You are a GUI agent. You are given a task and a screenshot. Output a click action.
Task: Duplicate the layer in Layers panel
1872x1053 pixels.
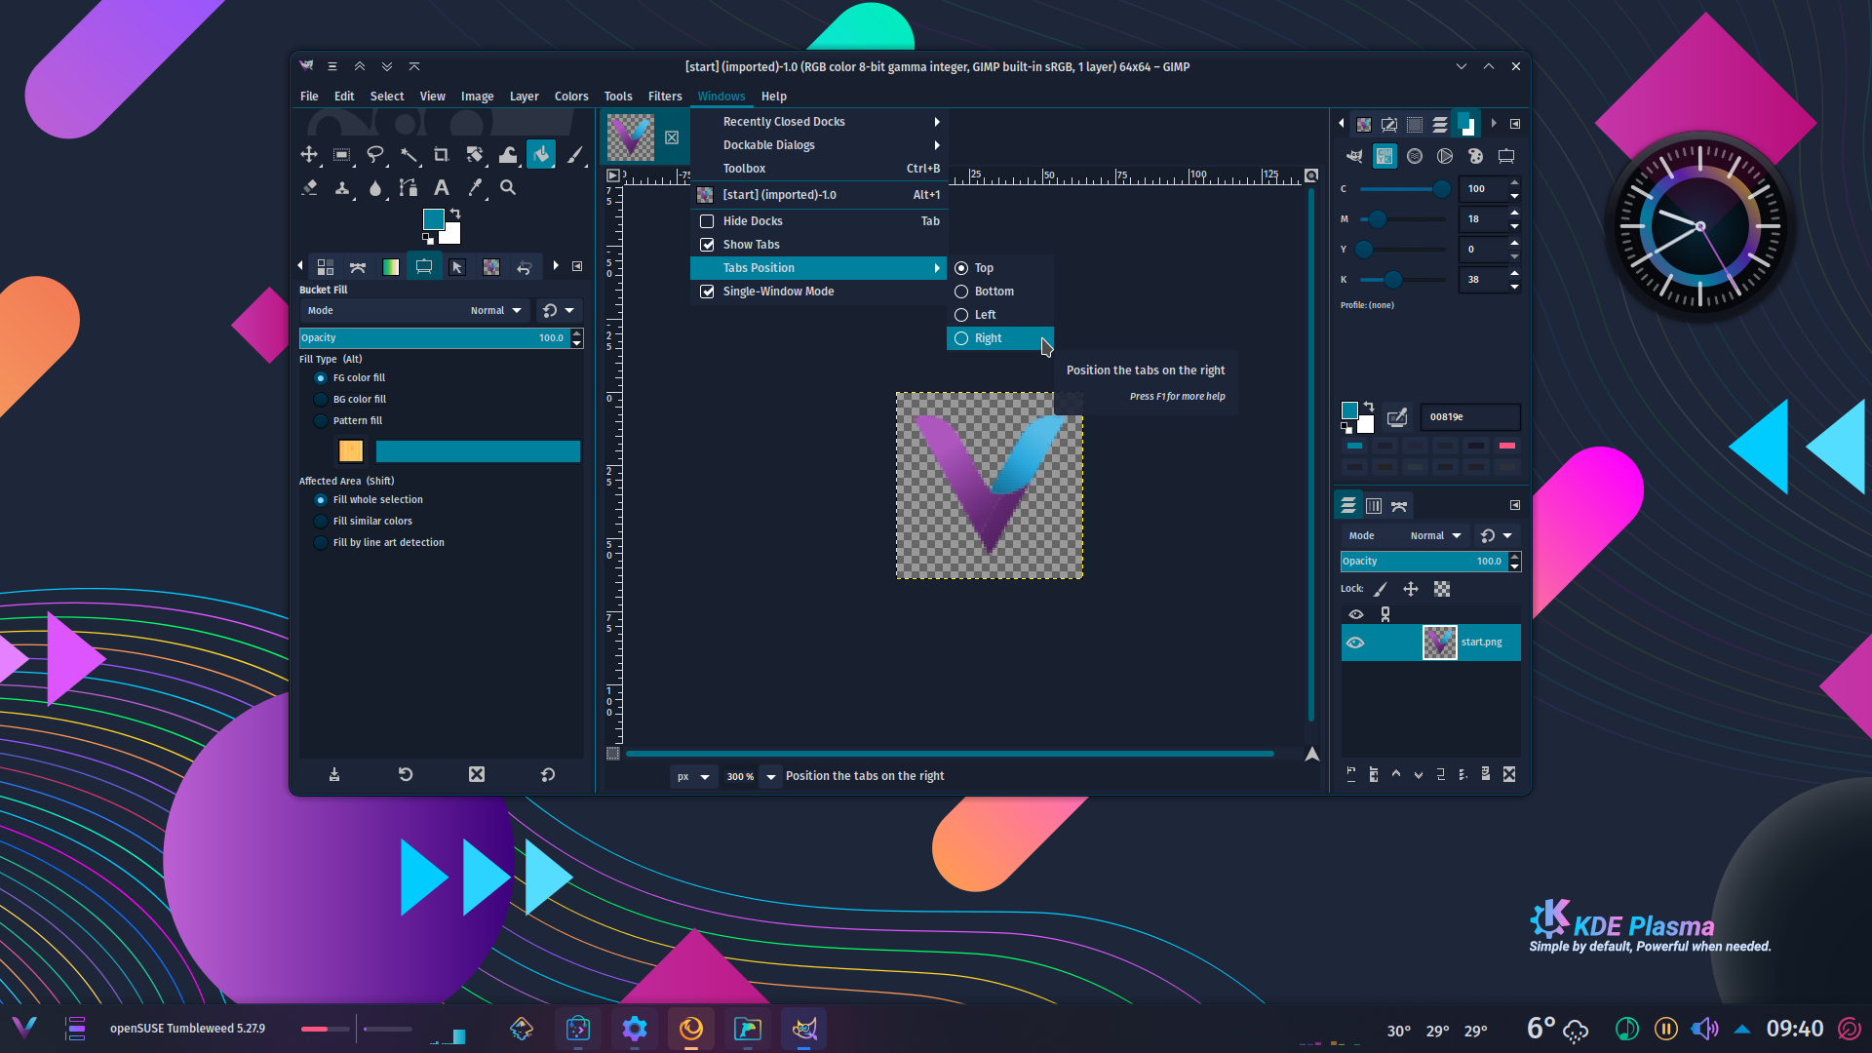(x=1441, y=774)
